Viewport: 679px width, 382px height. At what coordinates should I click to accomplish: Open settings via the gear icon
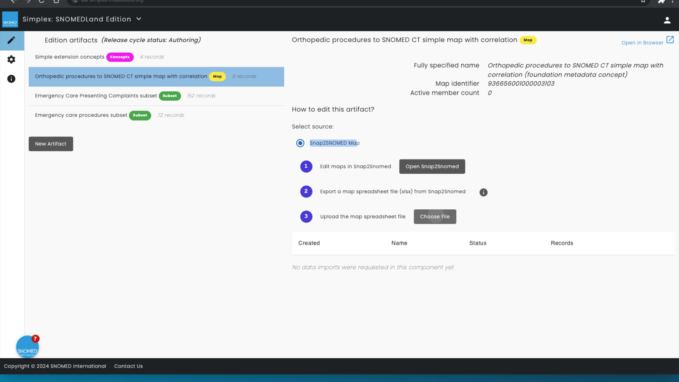11,59
